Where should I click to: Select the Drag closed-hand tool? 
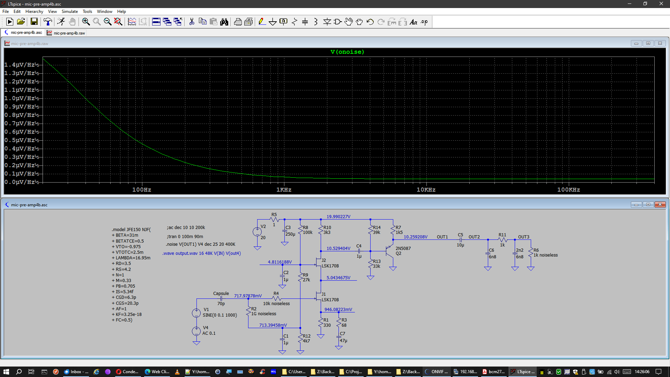tap(359, 22)
